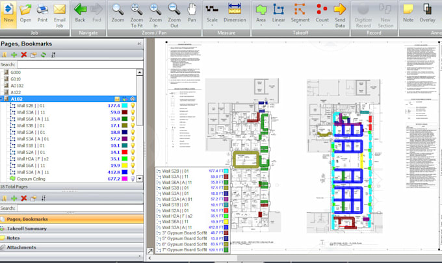Open the Segment takeoff dropdown
This screenshot has height=263, width=442.
(x=300, y=25)
